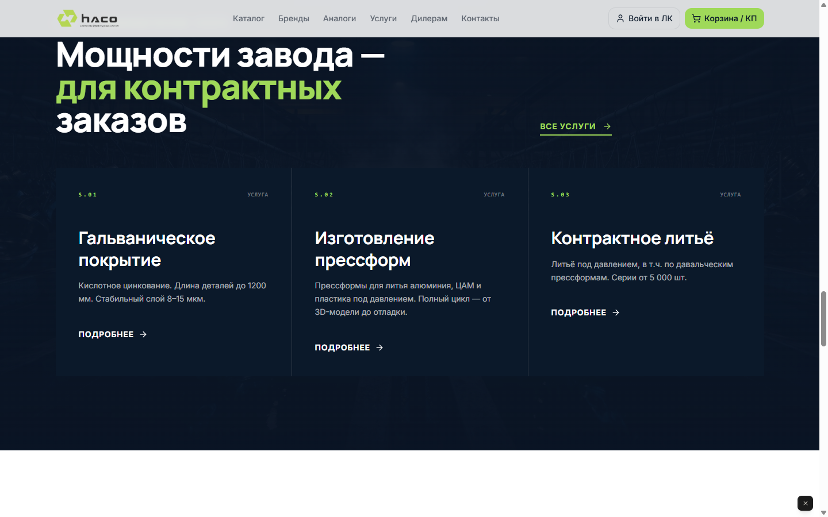Go to Бренды section
Screen dimensions: 828x517
(294, 18)
